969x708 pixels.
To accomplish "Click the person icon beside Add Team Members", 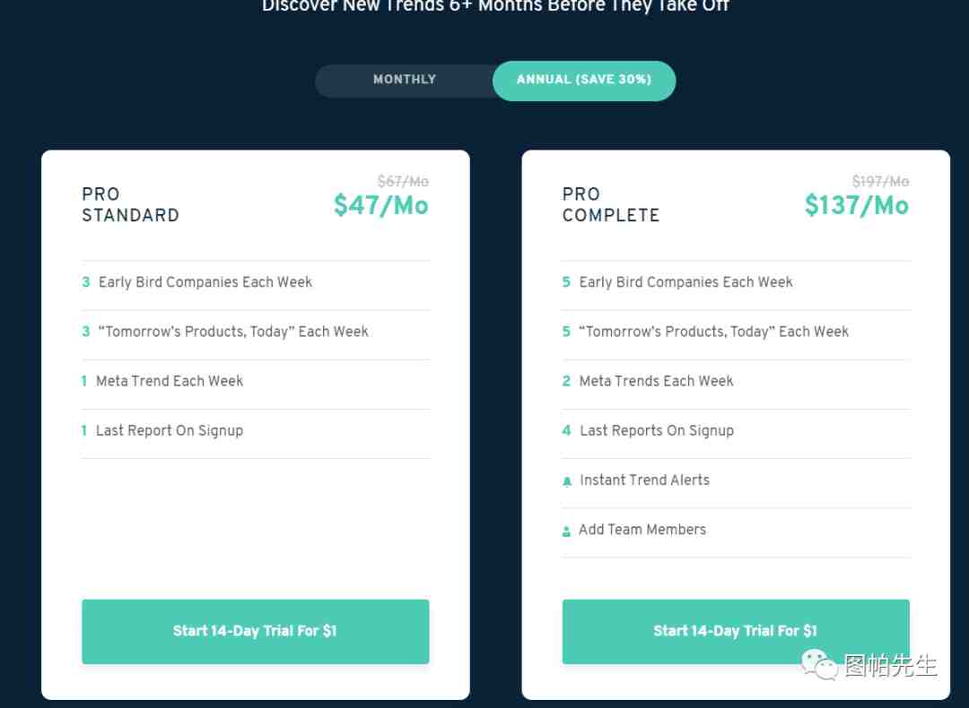I will 566,531.
